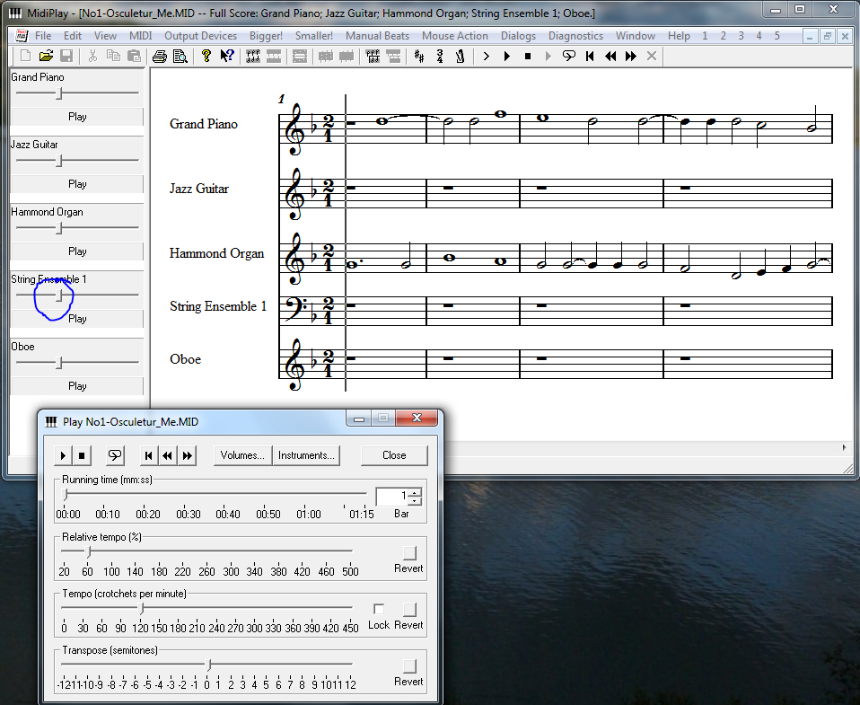Click the Play button under Hammond Organ
860x705 pixels.
point(77,251)
